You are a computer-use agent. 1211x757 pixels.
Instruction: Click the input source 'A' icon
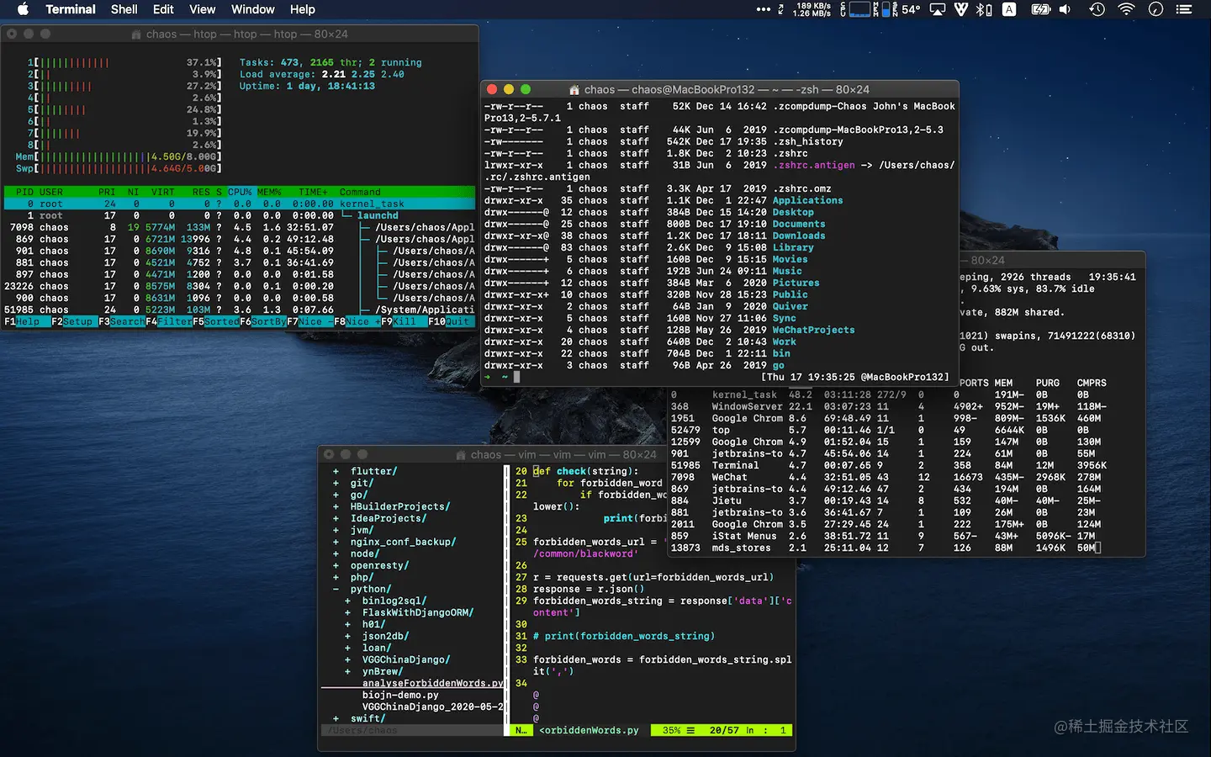(x=1009, y=9)
